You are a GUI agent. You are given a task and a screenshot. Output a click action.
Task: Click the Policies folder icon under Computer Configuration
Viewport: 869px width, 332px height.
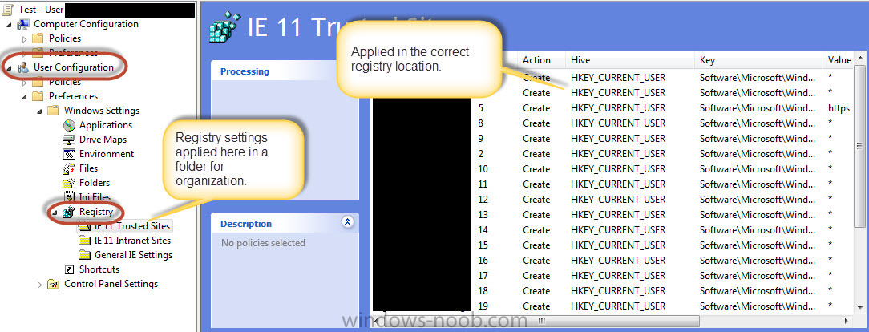pos(38,38)
